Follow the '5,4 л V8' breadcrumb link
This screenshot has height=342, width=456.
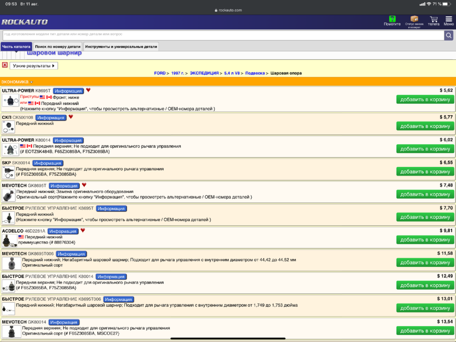tap(232, 73)
